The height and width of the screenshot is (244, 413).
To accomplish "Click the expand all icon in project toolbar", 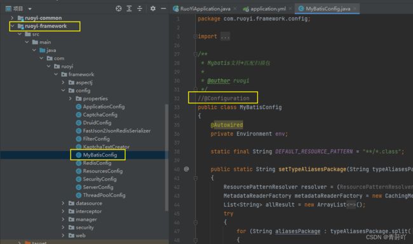I will (129, 9).
